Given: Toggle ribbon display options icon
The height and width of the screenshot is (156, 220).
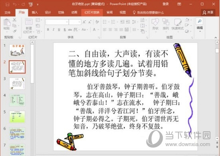Looking at the screenshot, I should click(179, 4).
